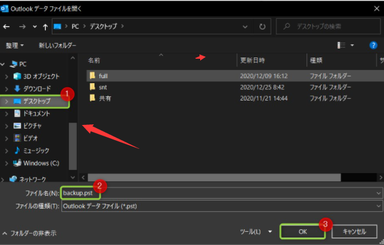Image resolution: width=384 pixels, height=245 pixels.
Task: Expand the 3D オブジェクト node
Action: click(7, 77)
